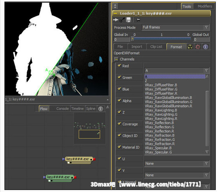This screenshot has width=217, height=192.
Task: Open the info tab in the Loader panel
Action: tap(206, 47)
